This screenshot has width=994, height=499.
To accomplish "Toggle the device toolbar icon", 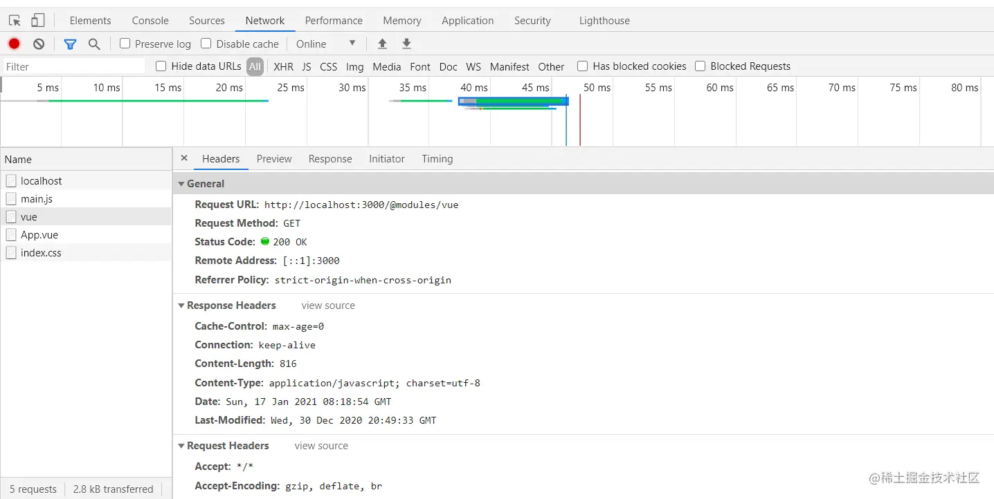I will 38,21.
